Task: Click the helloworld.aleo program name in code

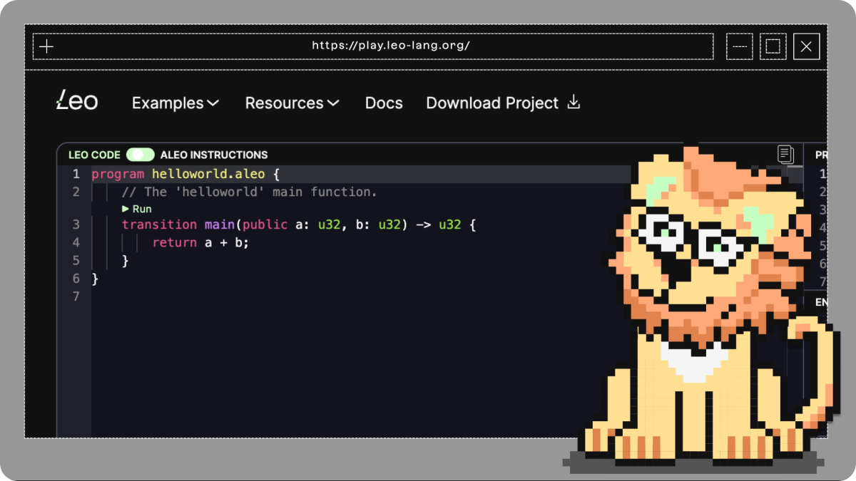Action: 208,174
